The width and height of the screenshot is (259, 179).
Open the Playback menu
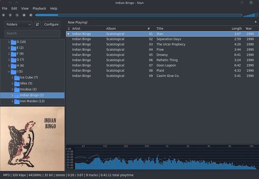pyautogui.click(x=39, y=8)
